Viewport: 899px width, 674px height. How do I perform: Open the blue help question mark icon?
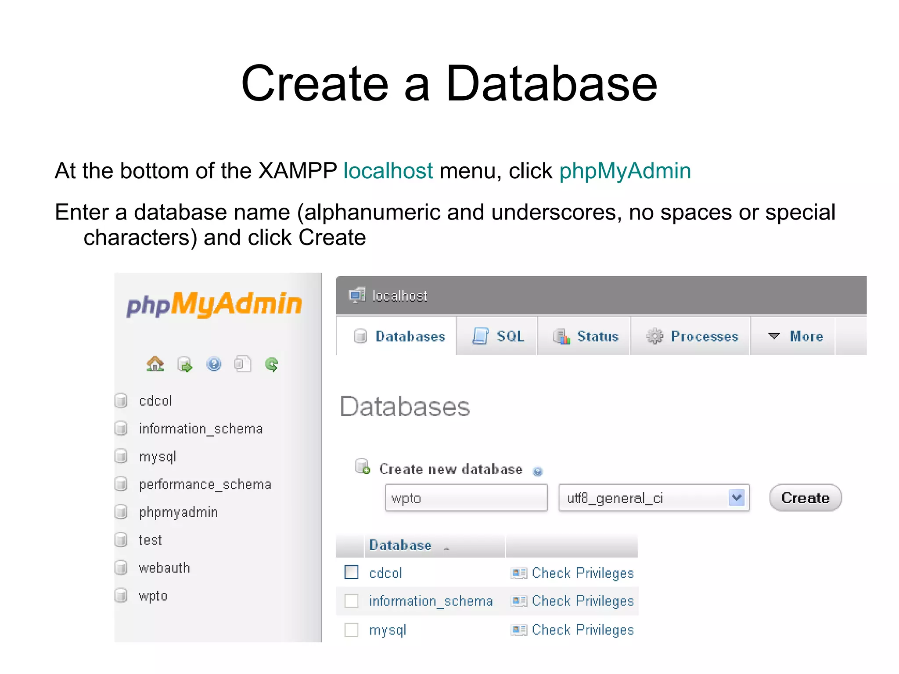click(x=214, y=364)
